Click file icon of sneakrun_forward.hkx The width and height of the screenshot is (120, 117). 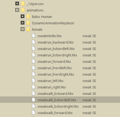tap(34, 61)
